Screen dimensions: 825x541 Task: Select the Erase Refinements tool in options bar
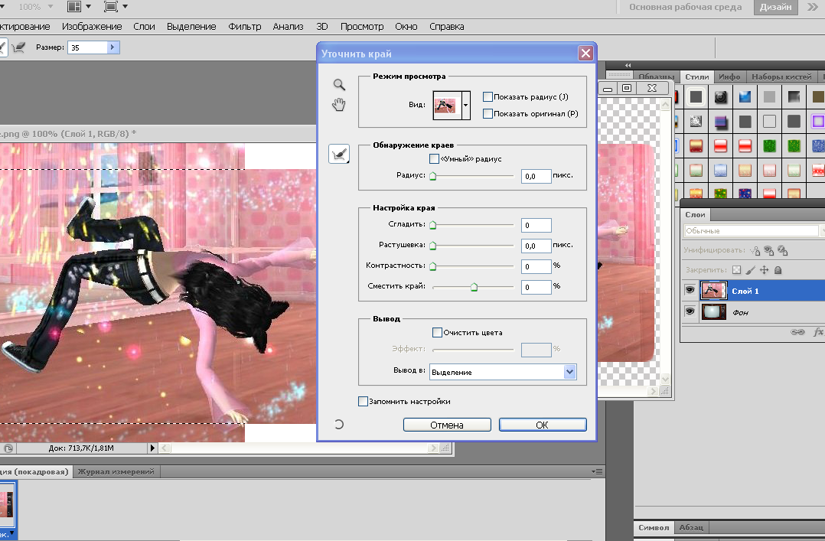coord(18,47)
